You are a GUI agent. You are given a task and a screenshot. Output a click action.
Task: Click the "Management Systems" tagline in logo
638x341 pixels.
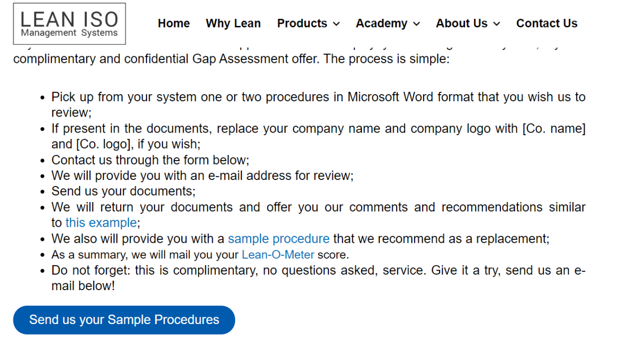pos(69,33)
